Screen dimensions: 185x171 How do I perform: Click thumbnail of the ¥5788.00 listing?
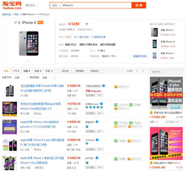tap(10, 109)
